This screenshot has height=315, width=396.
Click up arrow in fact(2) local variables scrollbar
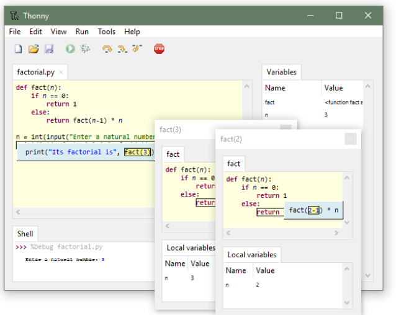pyautogui.click(x=347, y=269)
